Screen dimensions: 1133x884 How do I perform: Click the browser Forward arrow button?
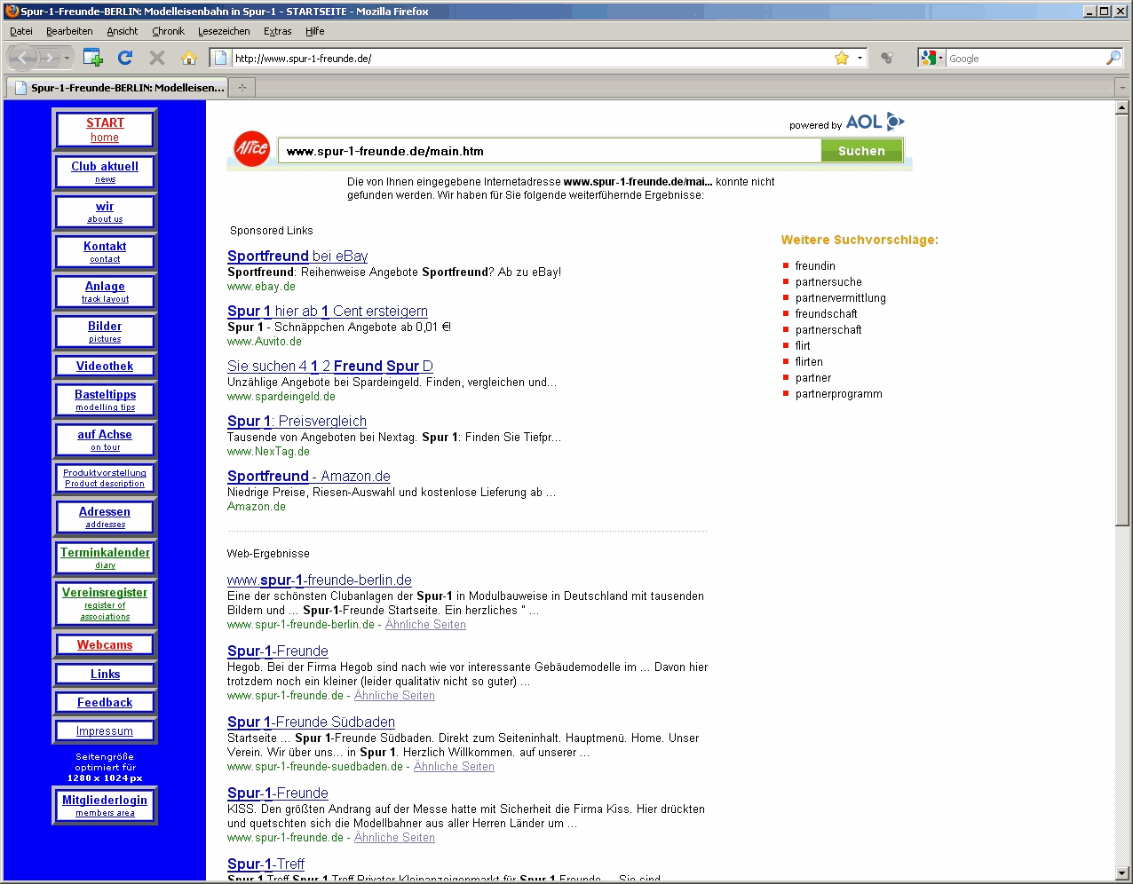49,59
